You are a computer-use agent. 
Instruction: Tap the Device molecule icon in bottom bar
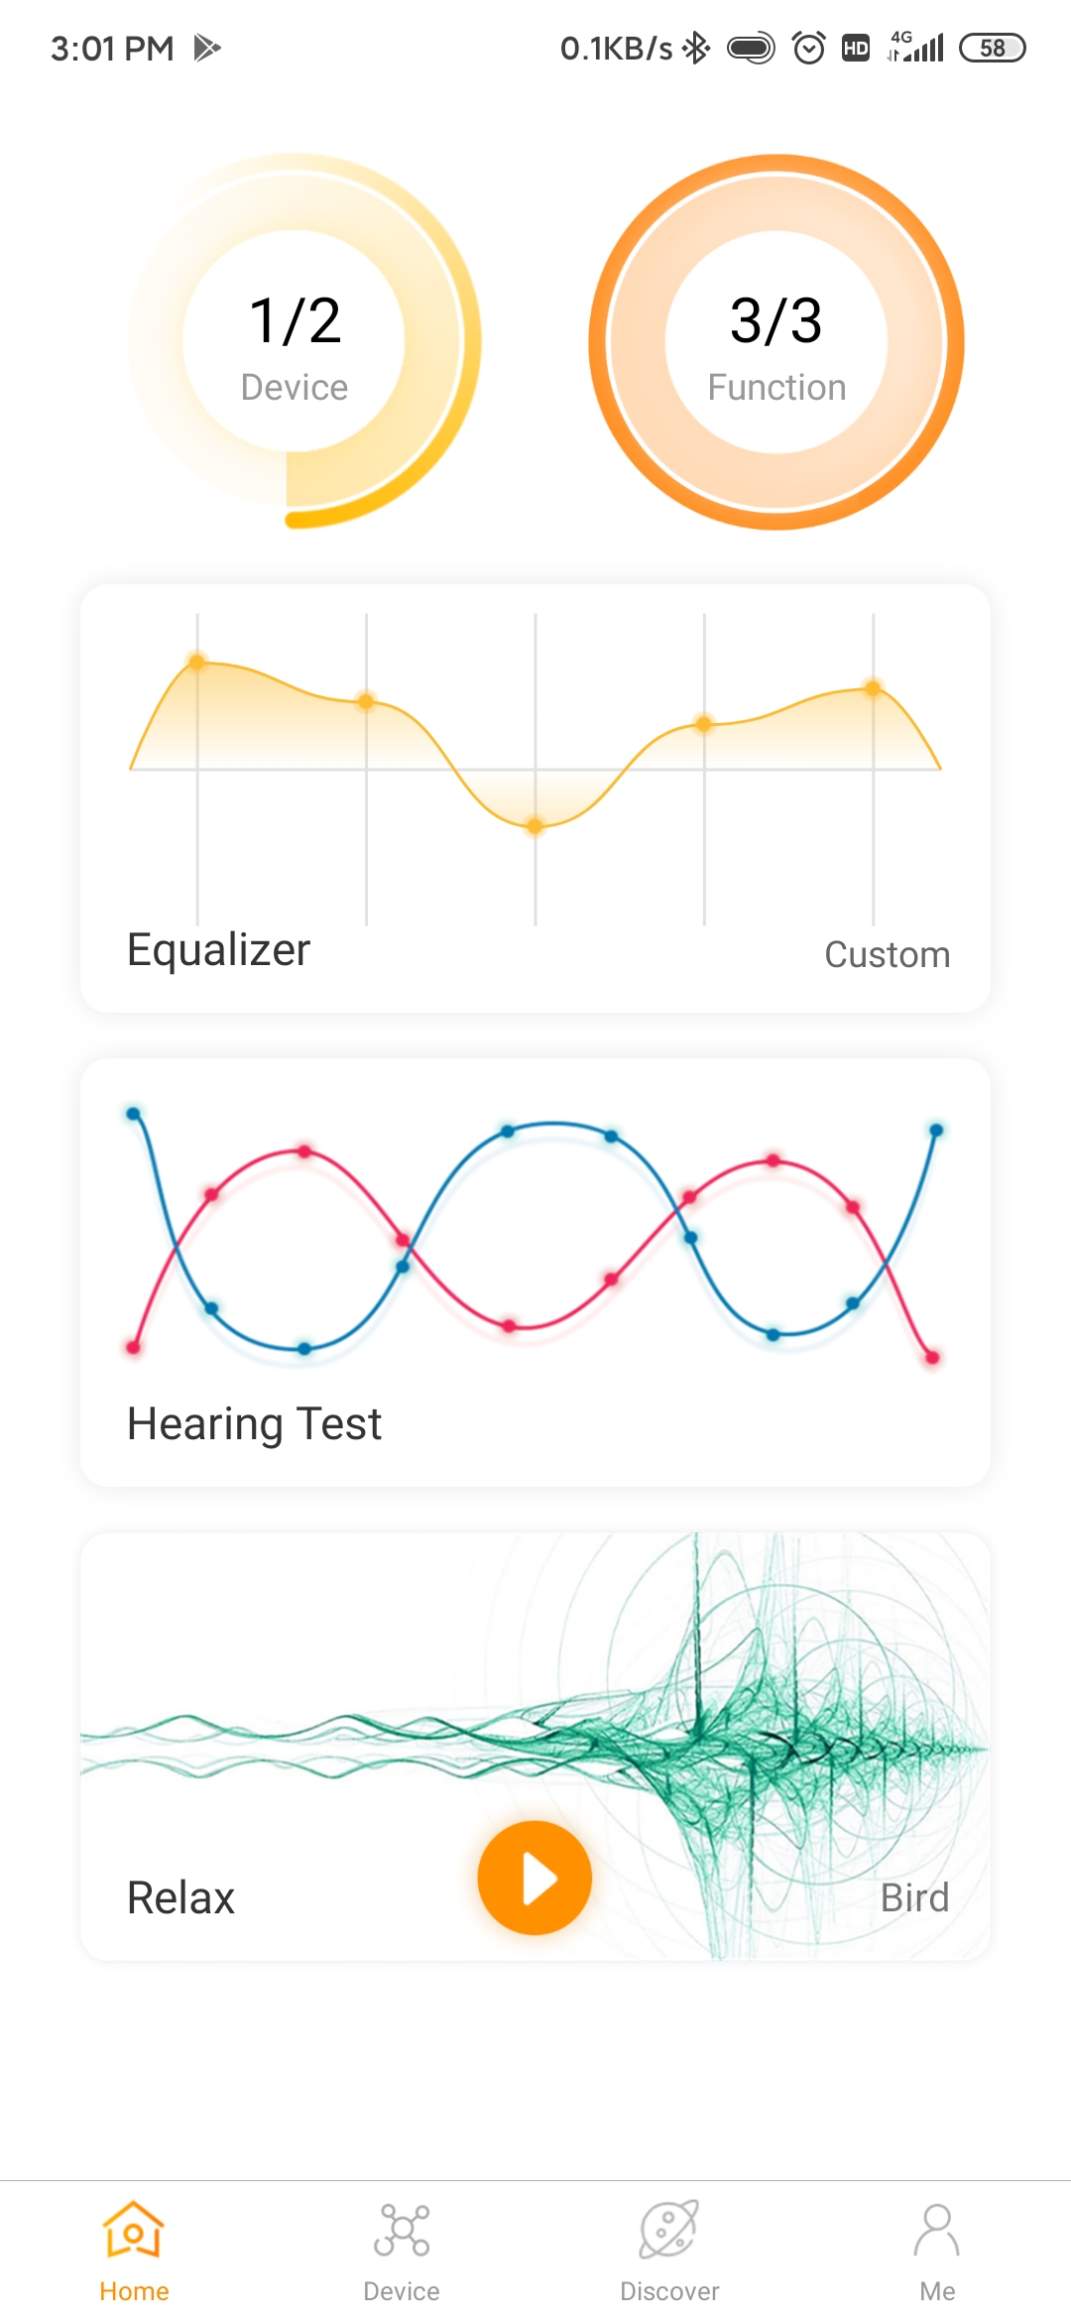(x=402, y=2230)
